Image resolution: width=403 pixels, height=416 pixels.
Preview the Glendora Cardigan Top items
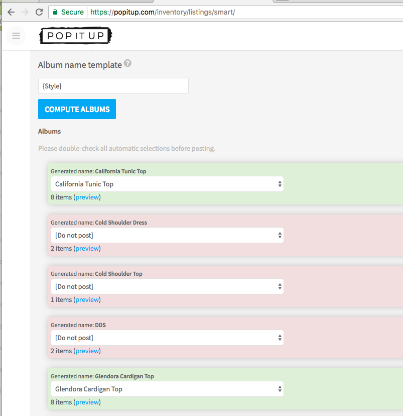(87, 402)
